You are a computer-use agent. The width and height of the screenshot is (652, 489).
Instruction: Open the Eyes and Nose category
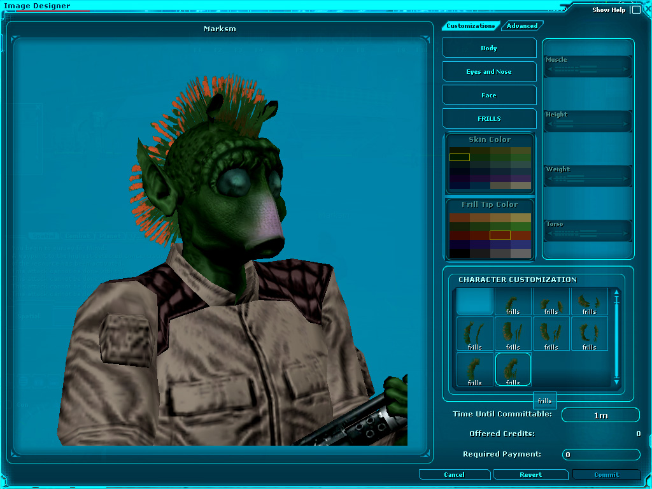pos(489,71)
